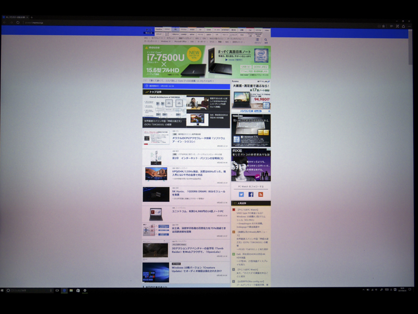Select the Video site tab
Screen dimensions: 418x314
pyautogui.click(x=266, y=30)
